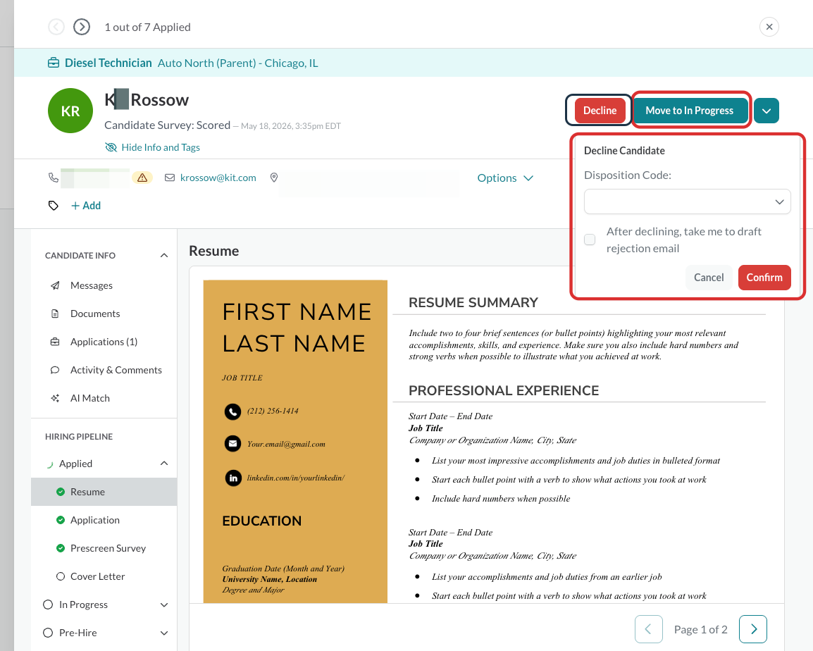The width and height of the screenshot is (813, 651).
Task: Collapse the Candidate Info section
Action: [x=164, y=255]
